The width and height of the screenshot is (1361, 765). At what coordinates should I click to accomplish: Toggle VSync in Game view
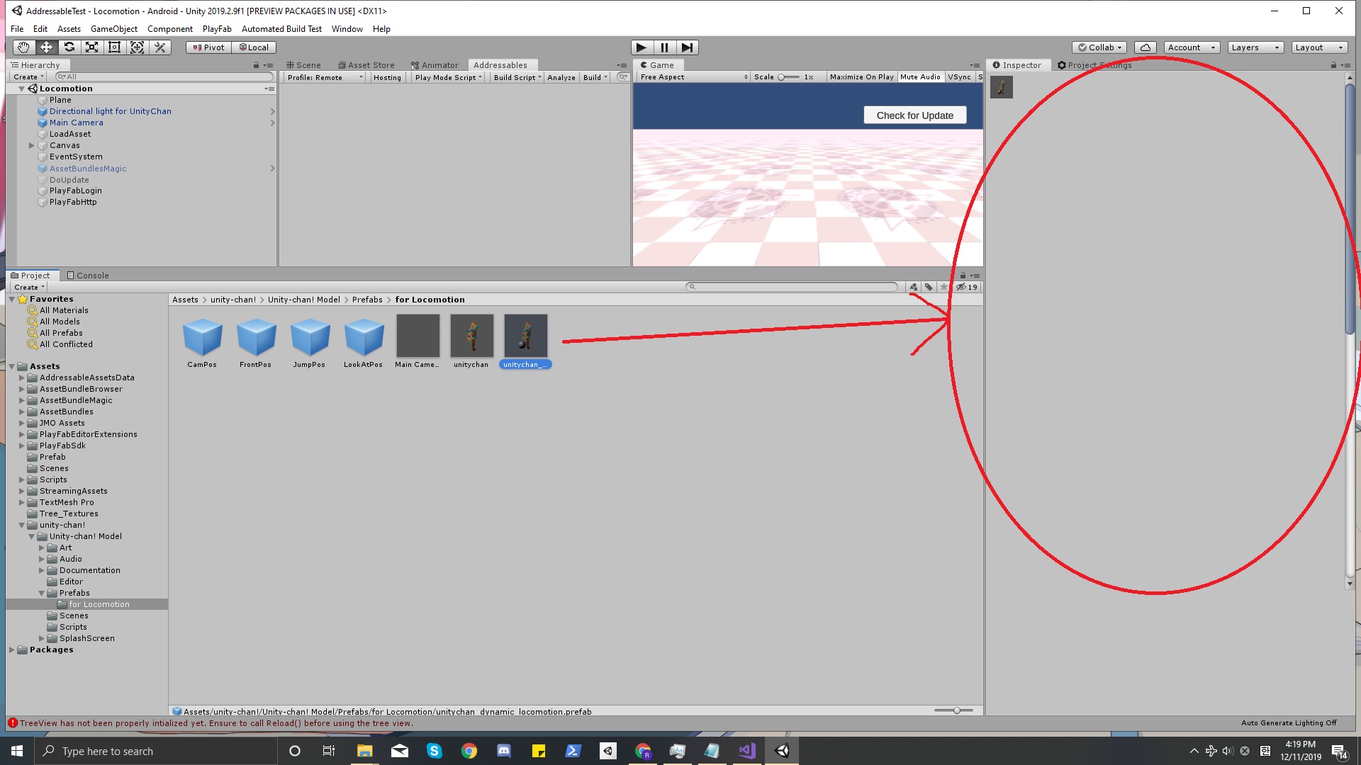(x=959, y=77)
